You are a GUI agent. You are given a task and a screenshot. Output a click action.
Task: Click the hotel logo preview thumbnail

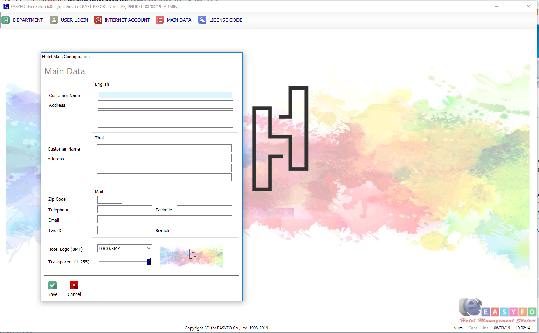[x=192, y=256]
